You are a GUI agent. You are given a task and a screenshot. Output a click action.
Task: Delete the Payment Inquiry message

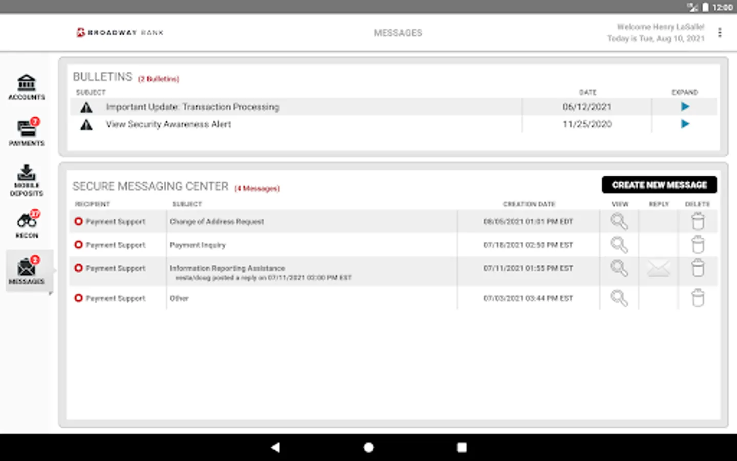pos(698,245)
